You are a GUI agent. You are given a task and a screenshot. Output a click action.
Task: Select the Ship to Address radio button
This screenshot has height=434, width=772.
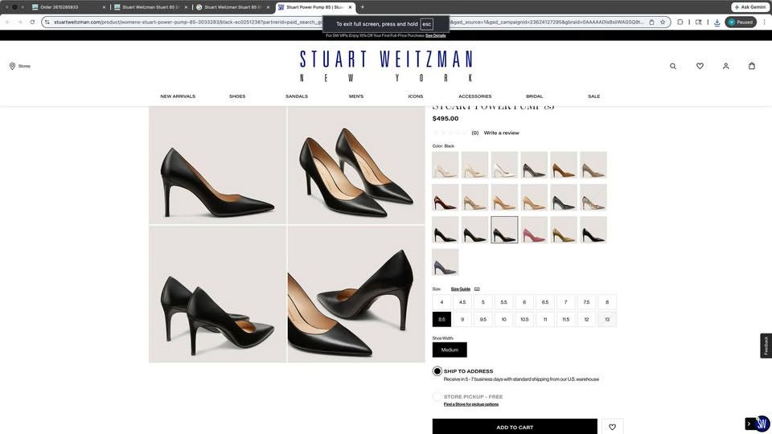[437, 371]
